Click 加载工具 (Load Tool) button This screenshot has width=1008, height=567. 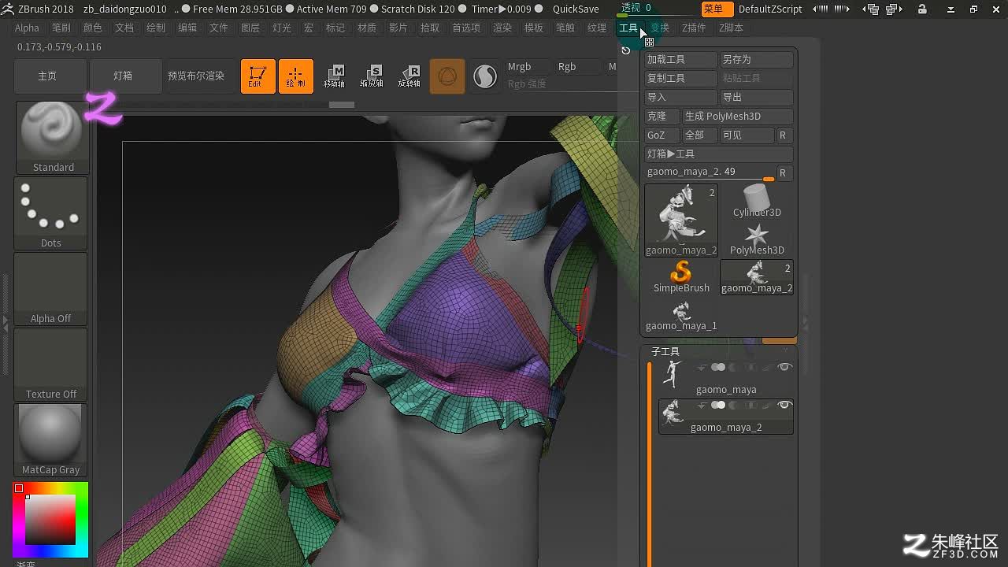coord(681,60)
